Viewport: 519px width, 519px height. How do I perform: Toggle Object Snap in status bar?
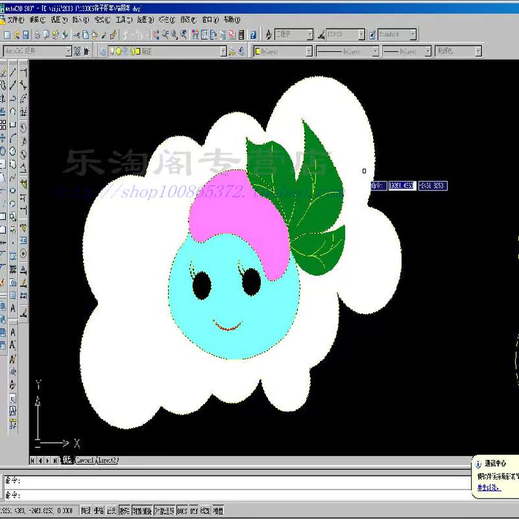[143, 510]
